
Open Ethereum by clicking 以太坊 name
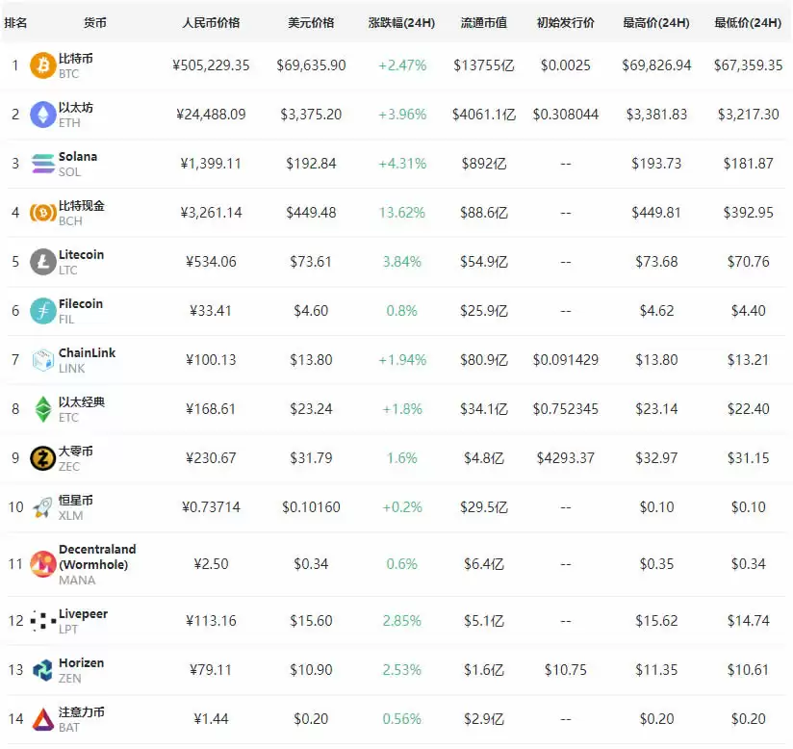pyautogui.click(x=77, y=107)
